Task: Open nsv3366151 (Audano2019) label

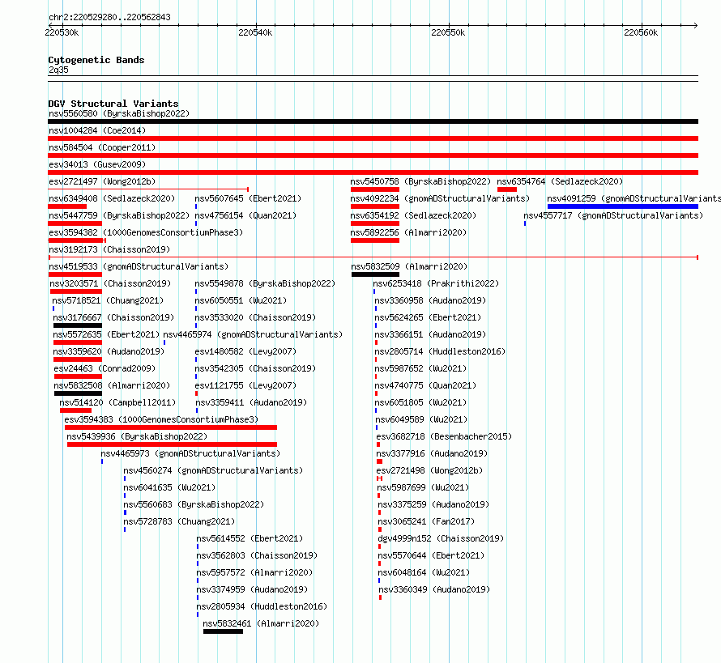Action: click(430, 334)
